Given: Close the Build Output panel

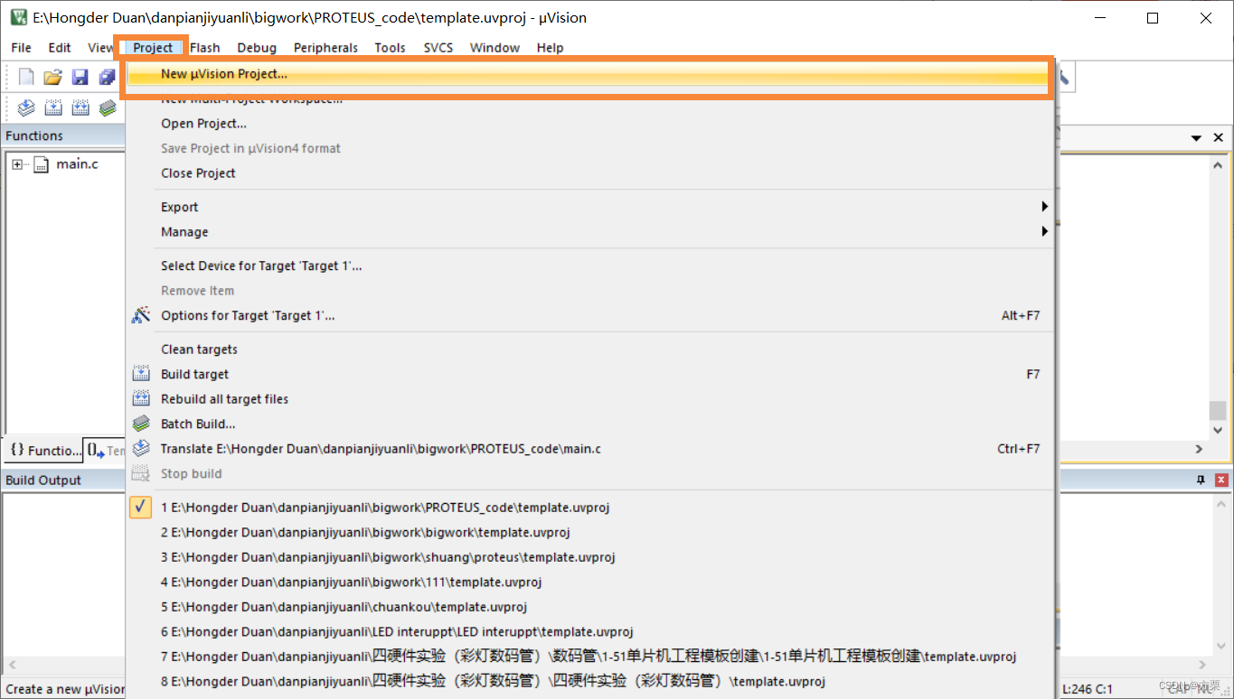Looking at the screenshot, I should coord(1221,480).
